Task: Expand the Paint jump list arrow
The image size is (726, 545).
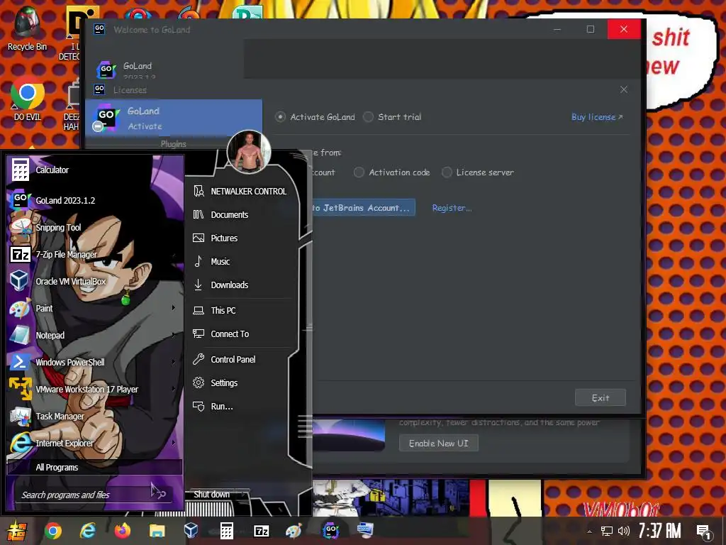Action: [173, 308]
